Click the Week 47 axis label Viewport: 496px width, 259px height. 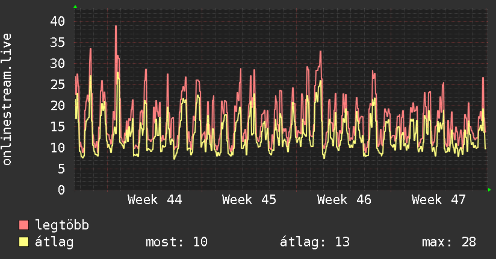pos(438,200)
